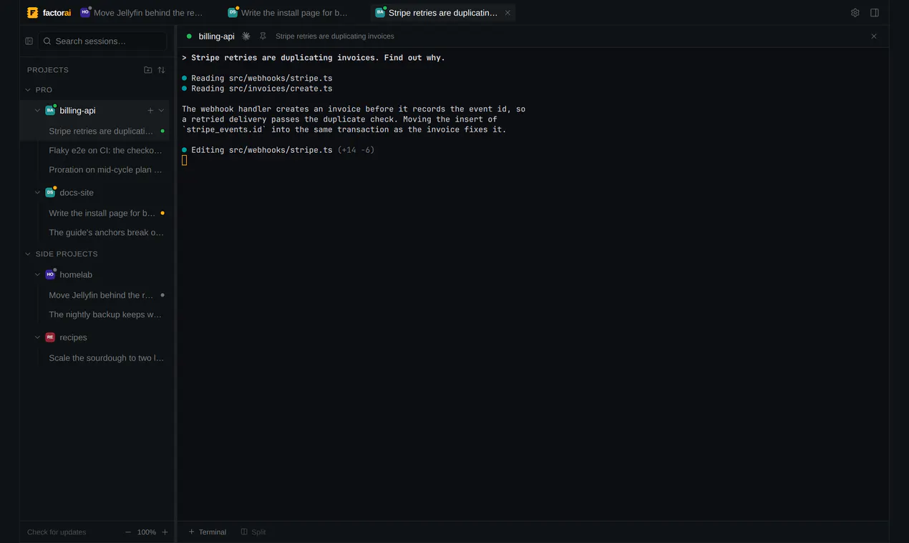Collapse the PRO group

tap(28, 90)
